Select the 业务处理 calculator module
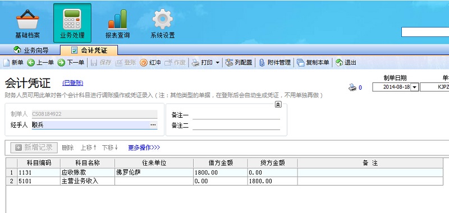 click(x=72, y=23)
